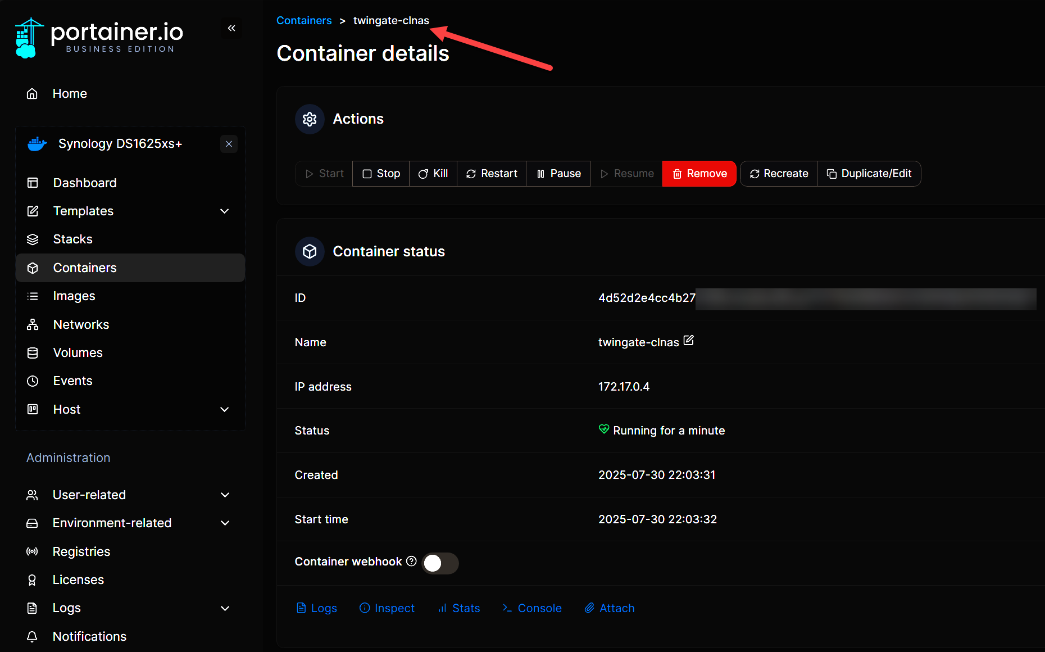The height and width of the screenshot is (652, 1045).
Task: Open the Stacks menu item
Action: point(72,239)
